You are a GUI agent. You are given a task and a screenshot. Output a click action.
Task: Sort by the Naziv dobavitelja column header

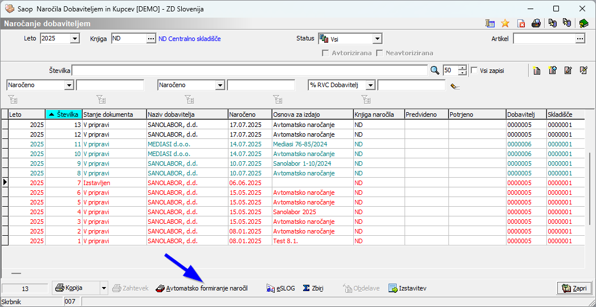(187, 114)
